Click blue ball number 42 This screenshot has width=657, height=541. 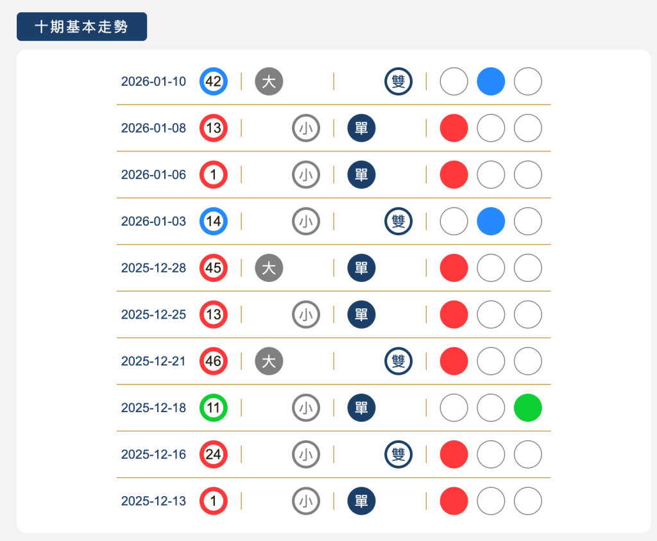pyautogui.click(x=213, y=81)
